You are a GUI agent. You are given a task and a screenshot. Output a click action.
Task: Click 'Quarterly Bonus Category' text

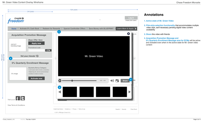(37, 68)
